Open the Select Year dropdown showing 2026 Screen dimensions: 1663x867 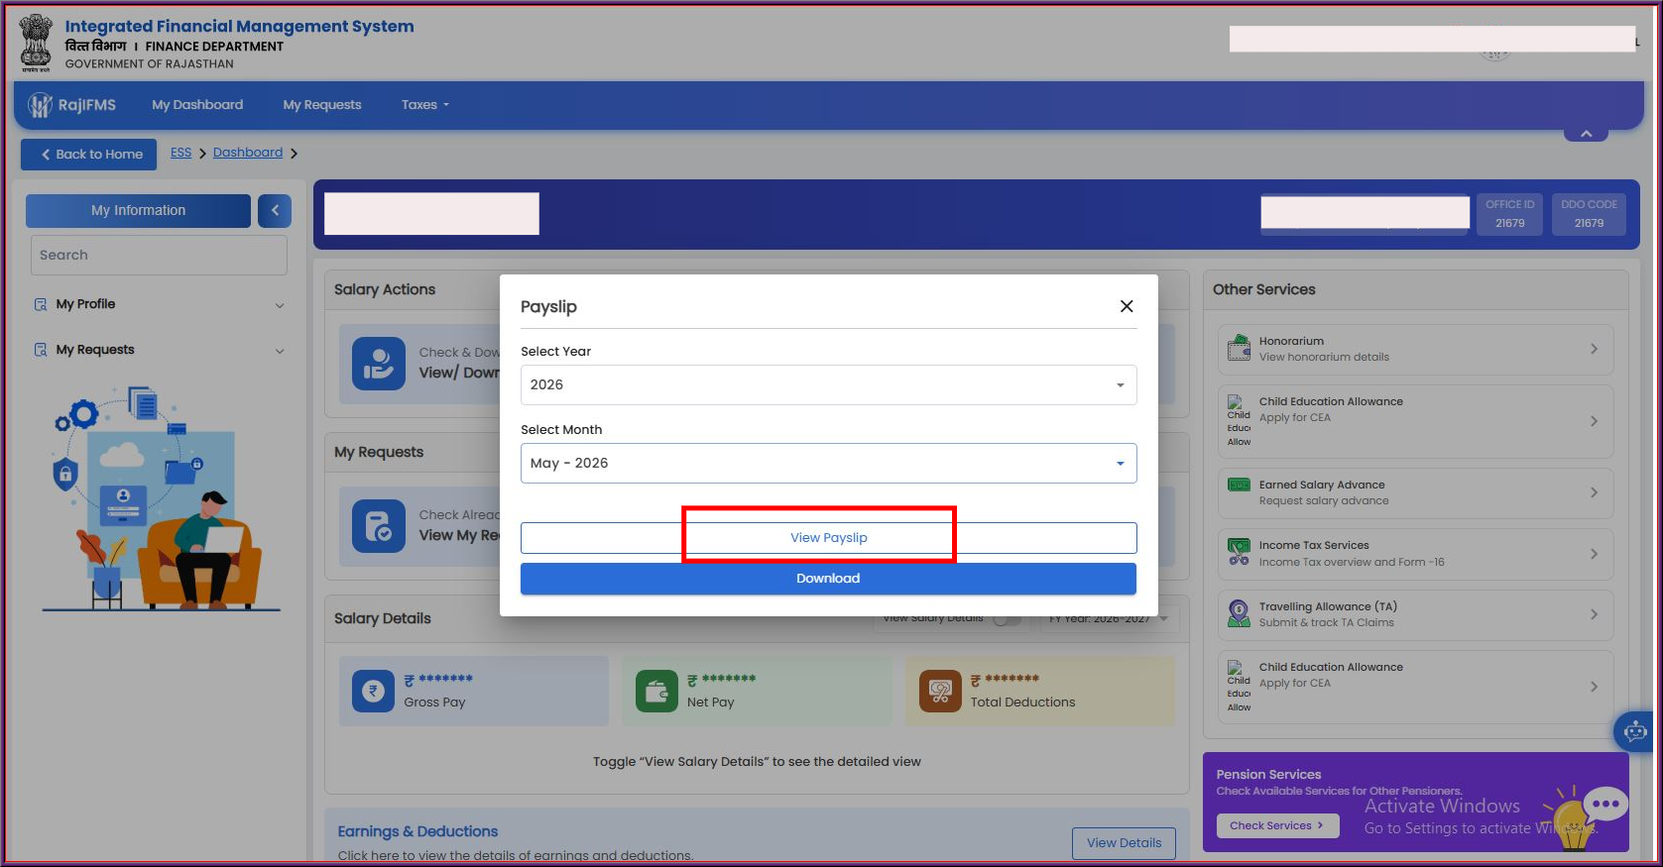pyautogui.click(x=828, y=384)
